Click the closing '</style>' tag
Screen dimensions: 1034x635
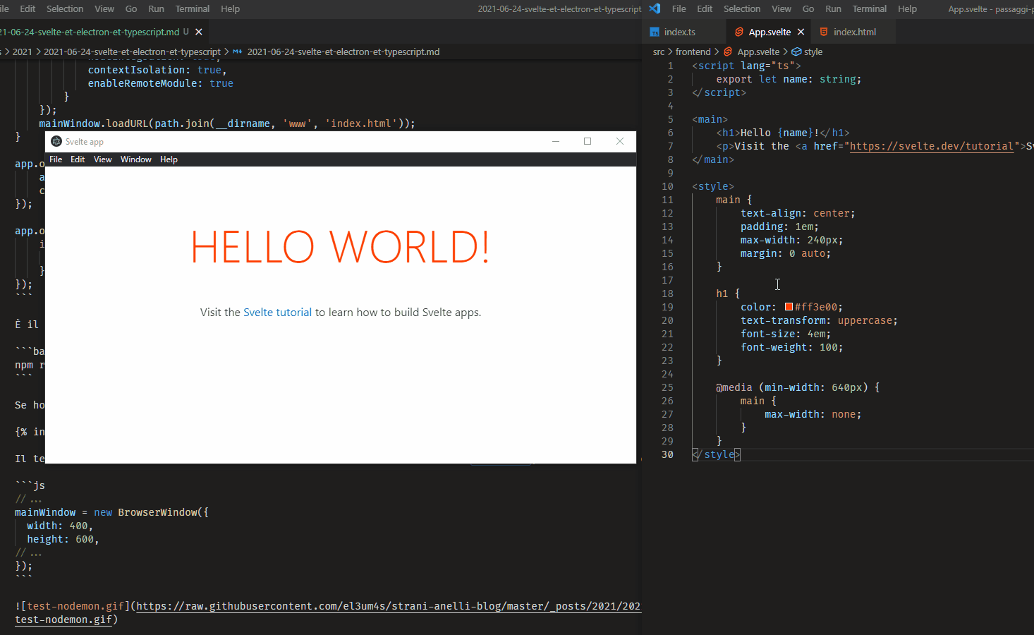click(x=716, y=454)
